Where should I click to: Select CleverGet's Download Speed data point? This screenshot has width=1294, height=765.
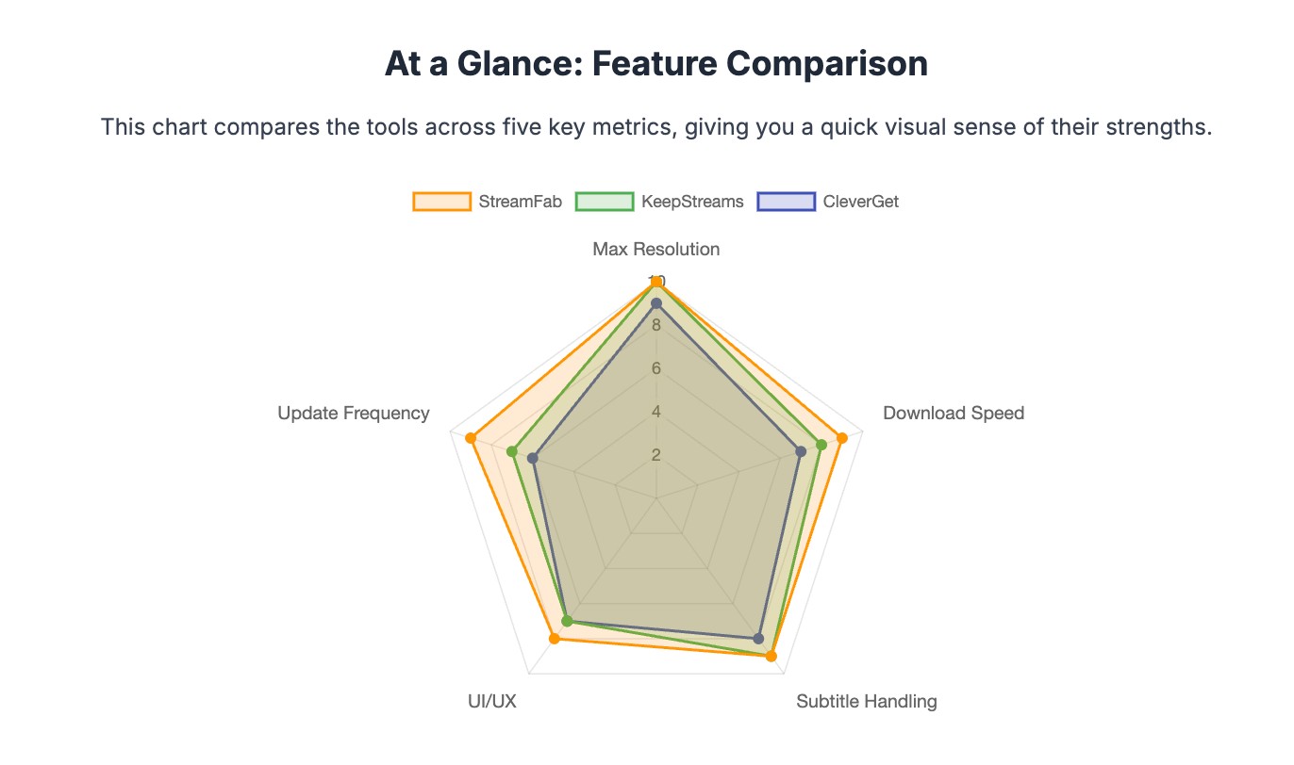(x=801, y=451)
